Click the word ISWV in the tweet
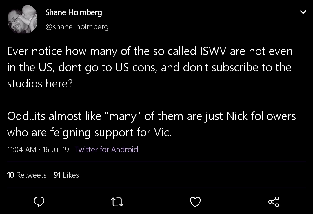313x214 pixels. pos(213,51)
